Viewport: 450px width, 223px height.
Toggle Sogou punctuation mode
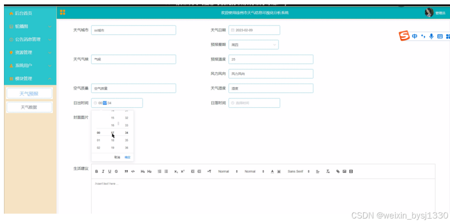pos(423,36)
